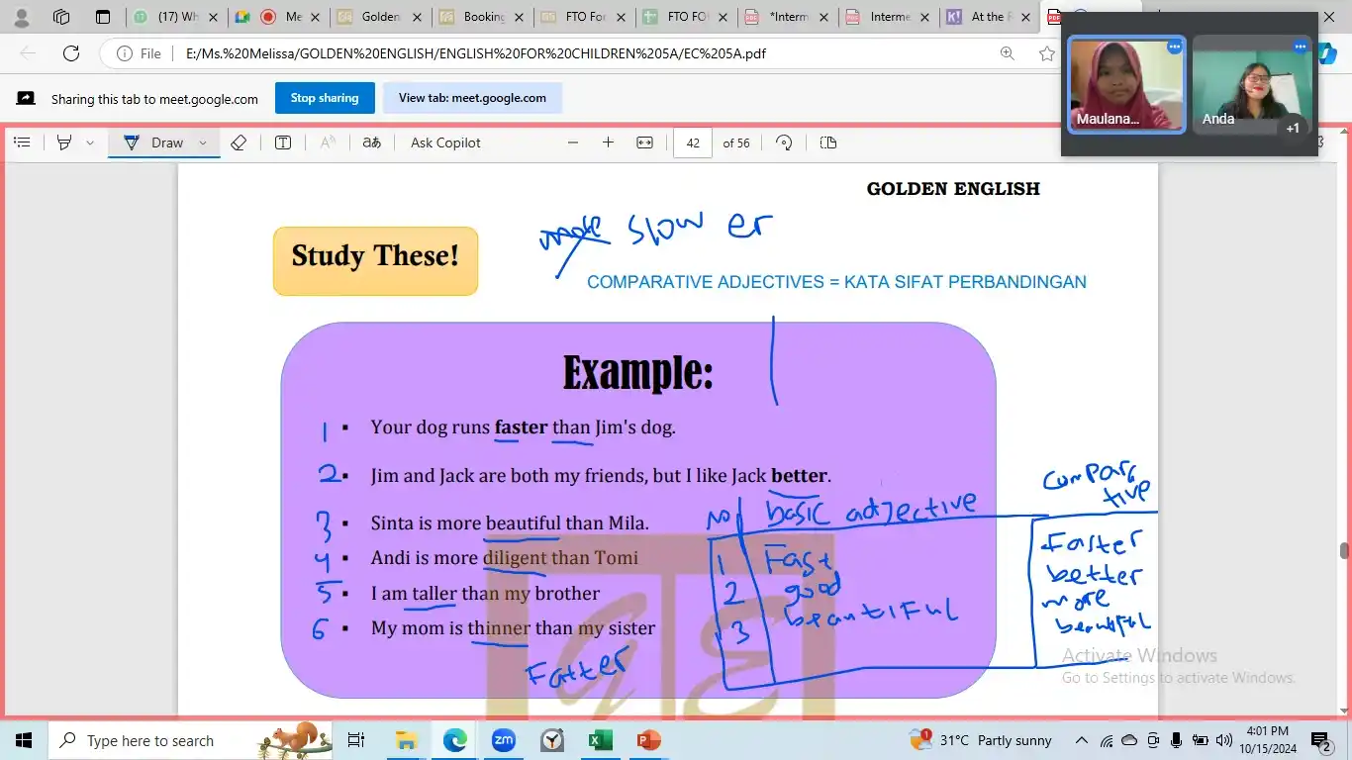Toggle fit-to-width page view
The width and height of the screenshot is (1352, 760).
coord(644,142)
